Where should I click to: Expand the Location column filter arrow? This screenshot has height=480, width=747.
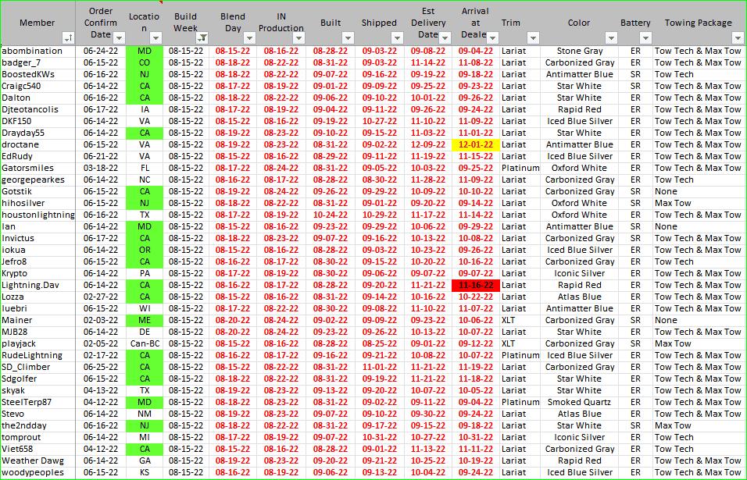155,37
